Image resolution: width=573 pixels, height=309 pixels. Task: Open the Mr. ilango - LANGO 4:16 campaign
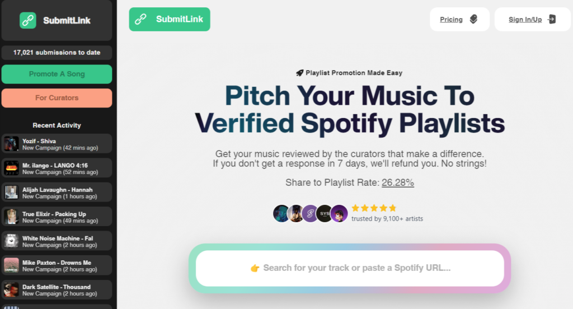click(57, 168)
